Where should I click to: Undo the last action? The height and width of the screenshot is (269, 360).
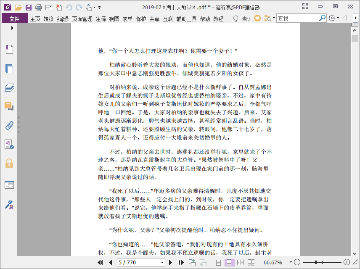click(x=69, y=8)
